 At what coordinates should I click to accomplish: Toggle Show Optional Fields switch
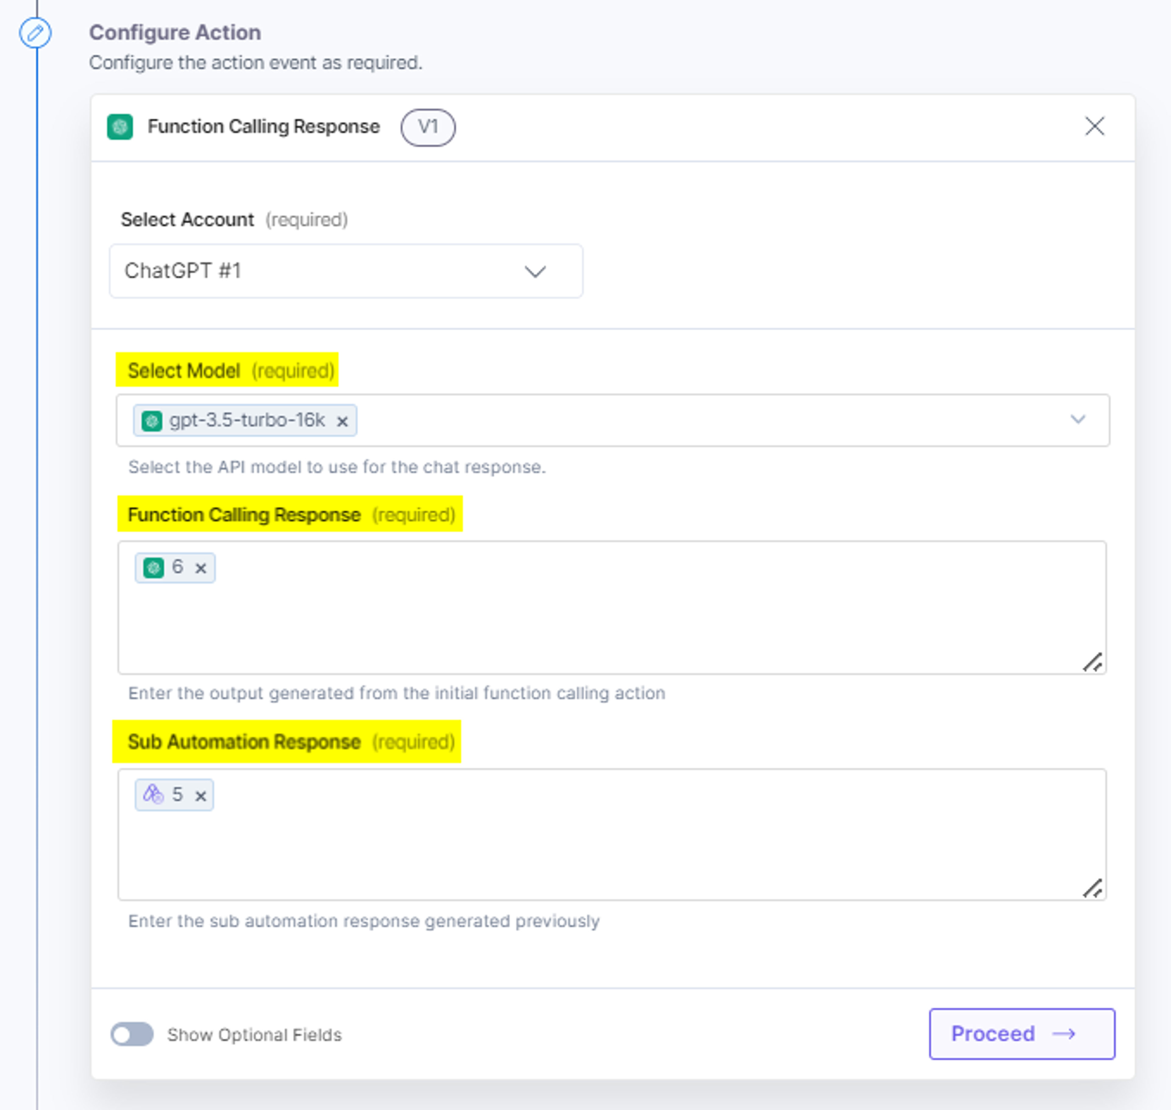(132, 1034)
